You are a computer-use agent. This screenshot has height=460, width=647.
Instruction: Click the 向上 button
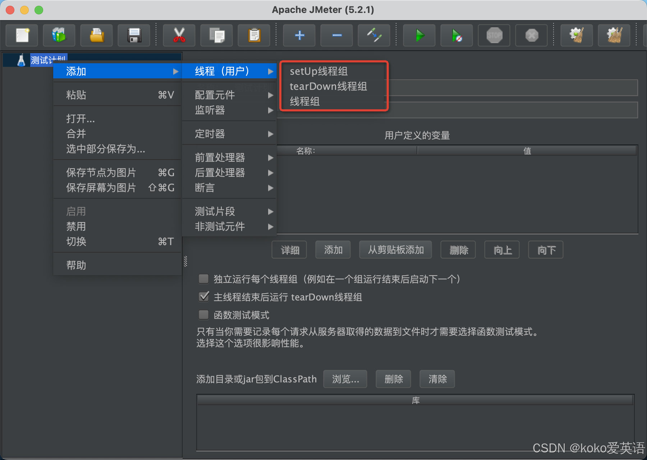pyautogui.click(x=502, y=250)
